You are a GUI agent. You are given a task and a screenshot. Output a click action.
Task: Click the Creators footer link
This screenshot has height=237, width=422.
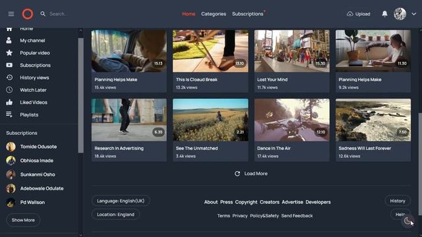270,202
